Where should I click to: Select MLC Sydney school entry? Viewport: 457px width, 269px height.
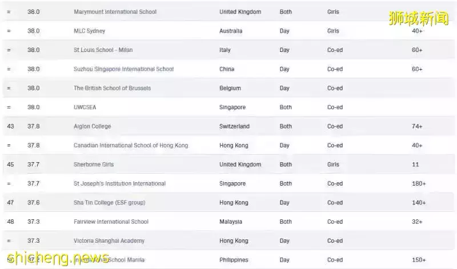click(89, 31)
